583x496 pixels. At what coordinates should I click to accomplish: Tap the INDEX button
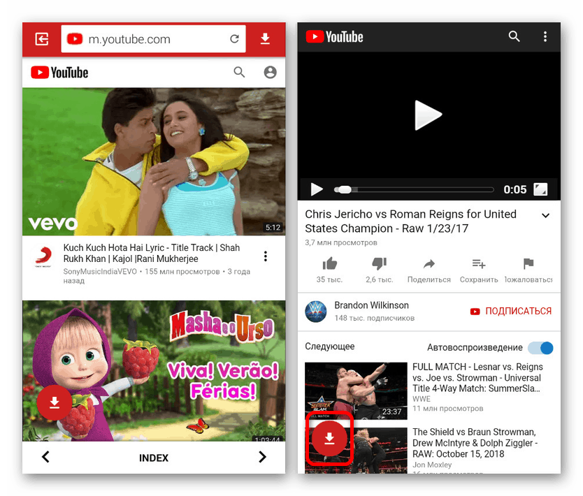point(154,458)
